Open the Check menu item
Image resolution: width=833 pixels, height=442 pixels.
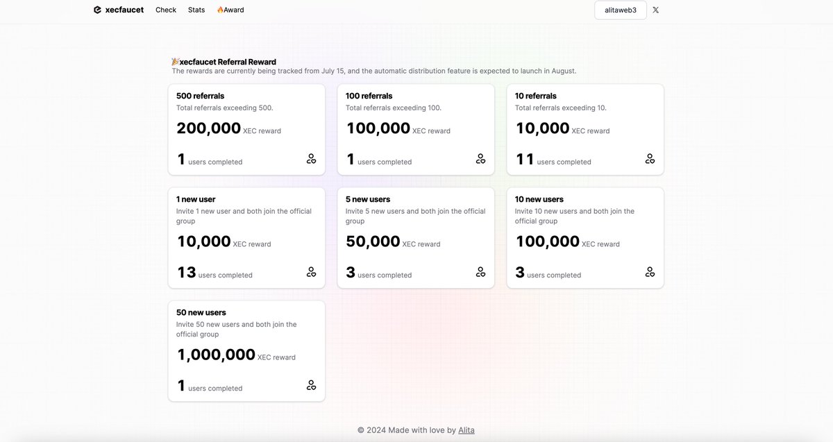coord(166,10)
